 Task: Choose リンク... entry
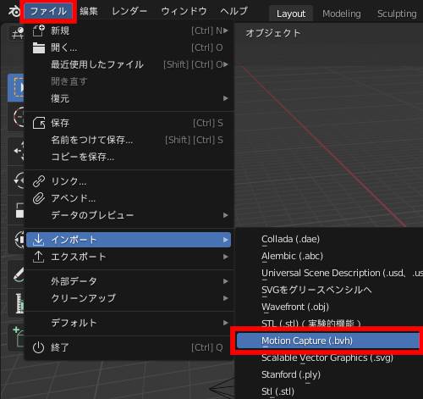pyautogui.click(x=129, y=181)
